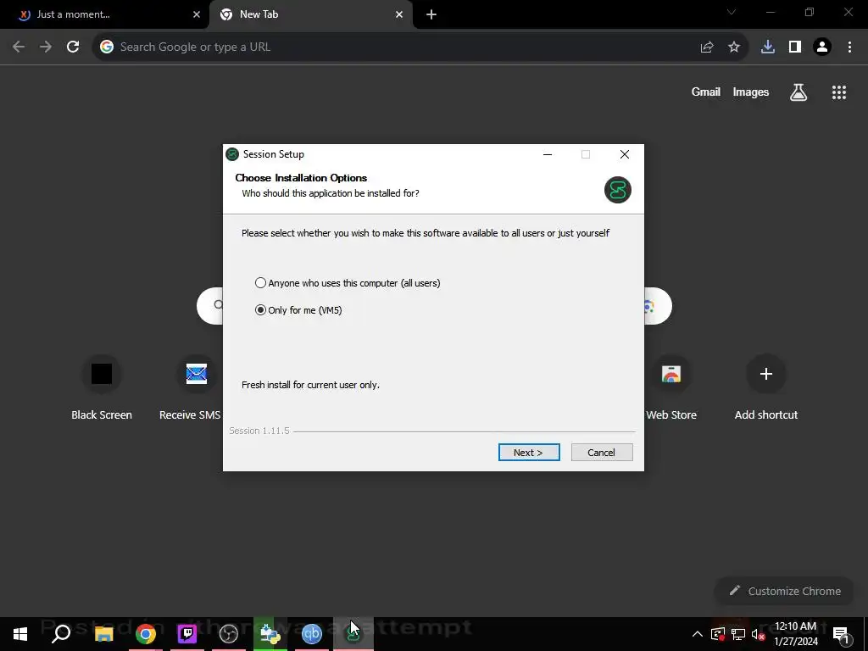Open Python app in taskbar
The height and width of the screenshot is (651, 868).
tap(270, 634)
